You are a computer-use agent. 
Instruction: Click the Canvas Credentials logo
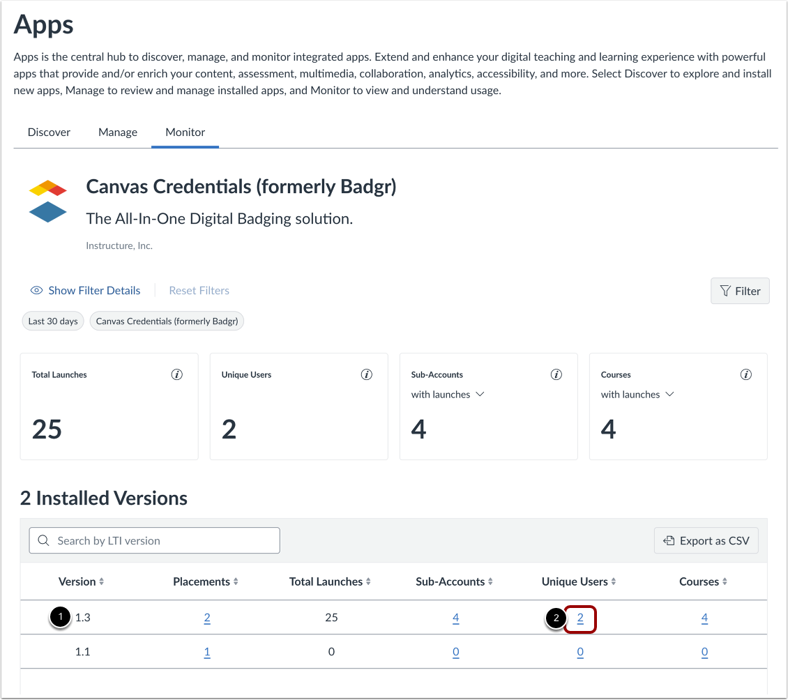pos(47,201)
